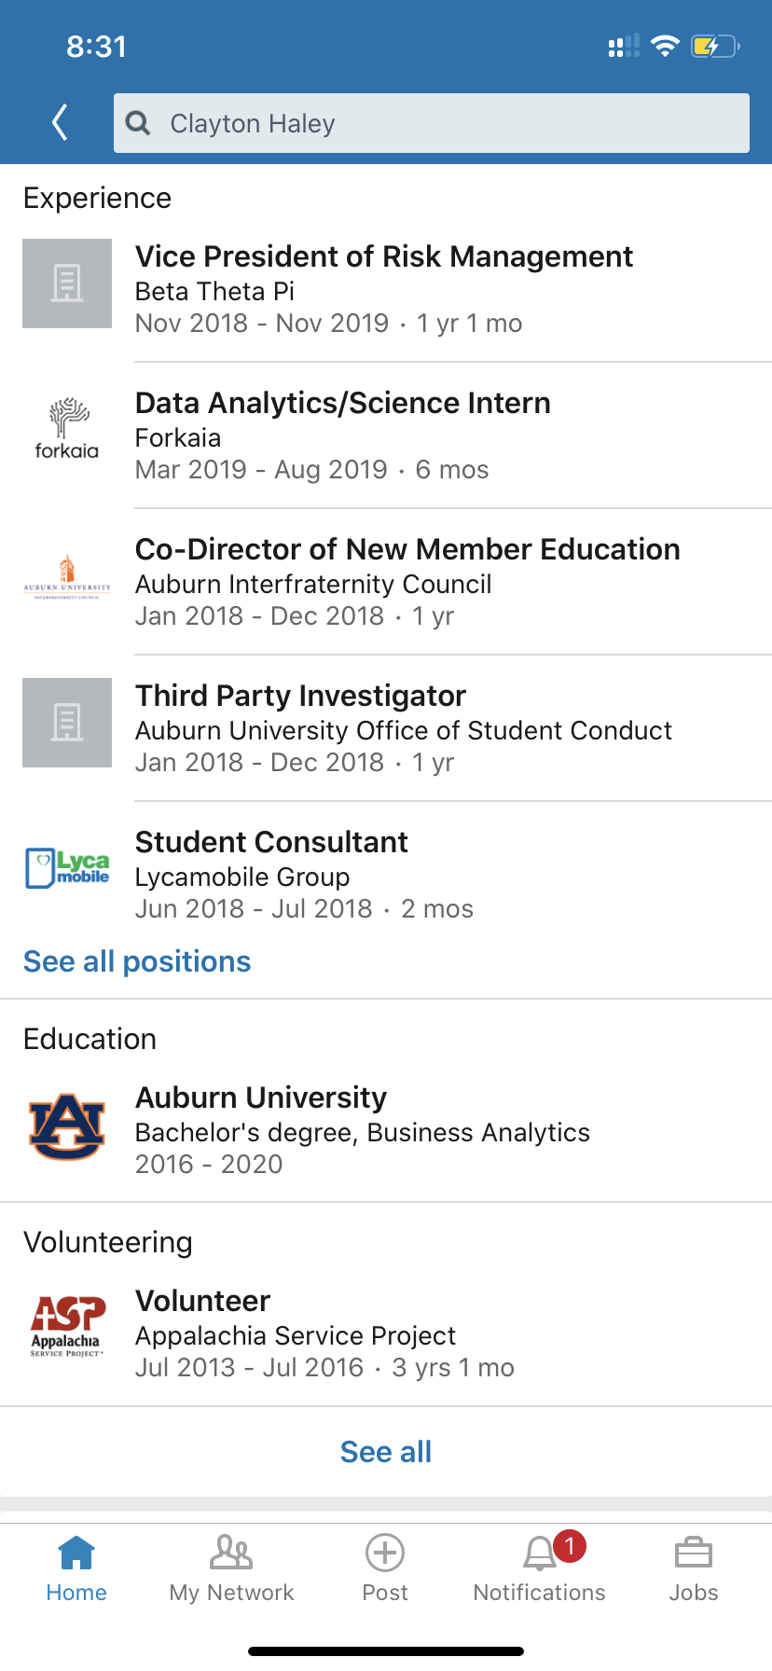Open the Appalachia Service Project logo
Viewport: 772px width, 1671px height.
67,1327
